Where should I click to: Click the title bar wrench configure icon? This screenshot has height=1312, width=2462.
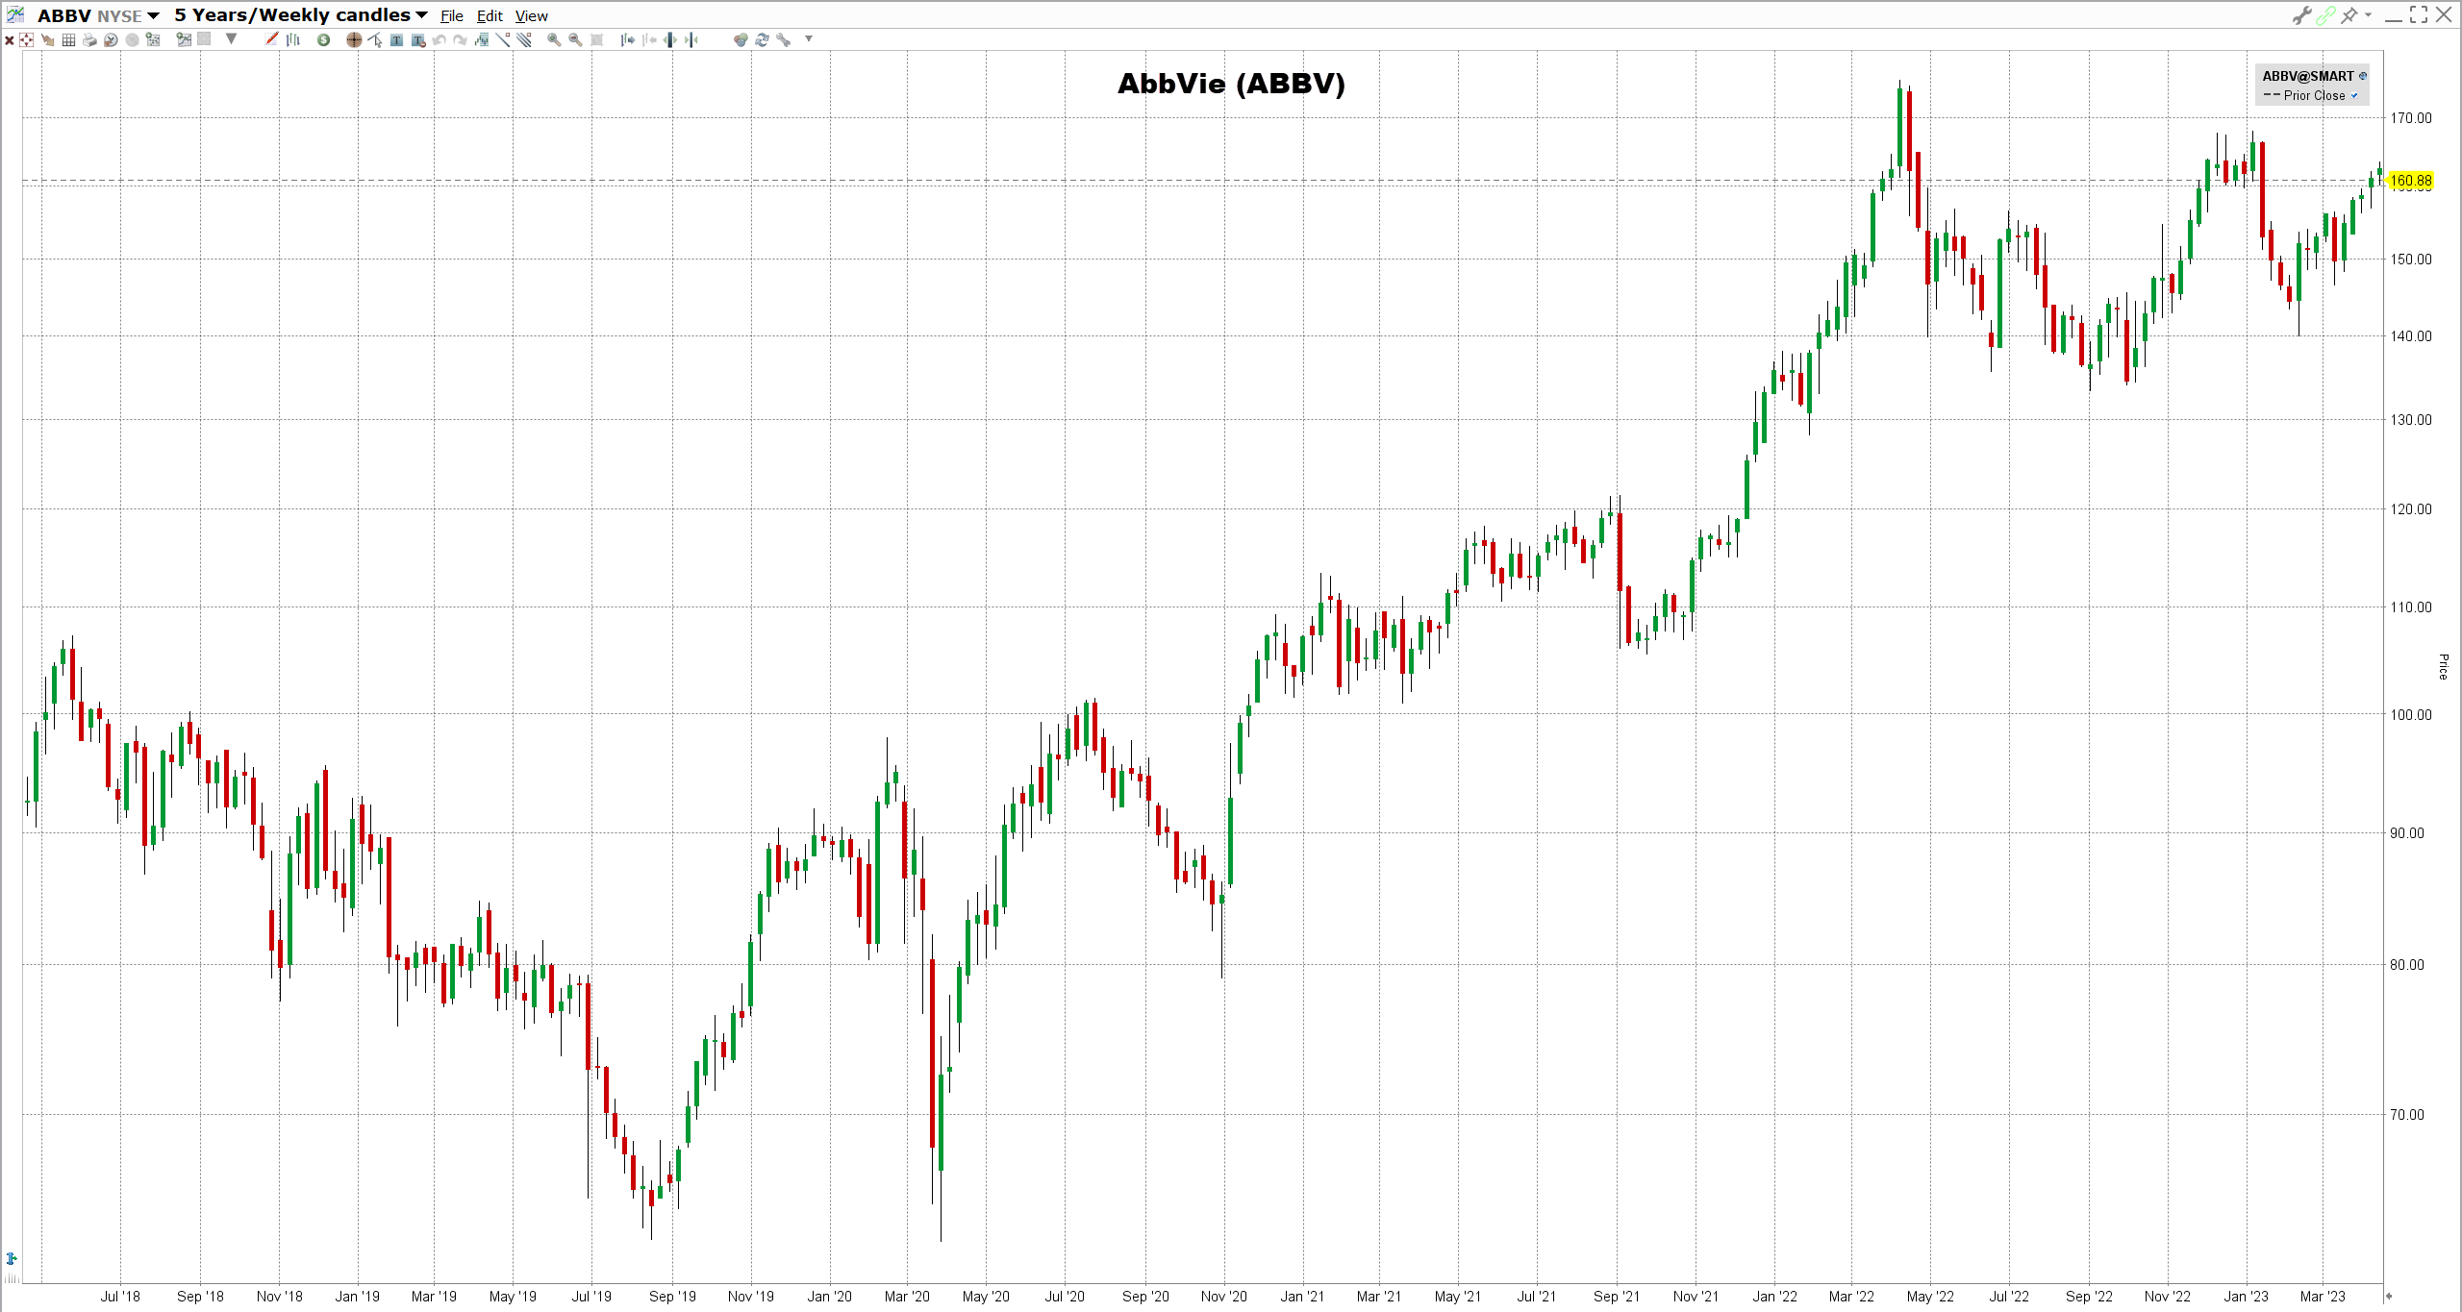click(x=2302, y=15)
